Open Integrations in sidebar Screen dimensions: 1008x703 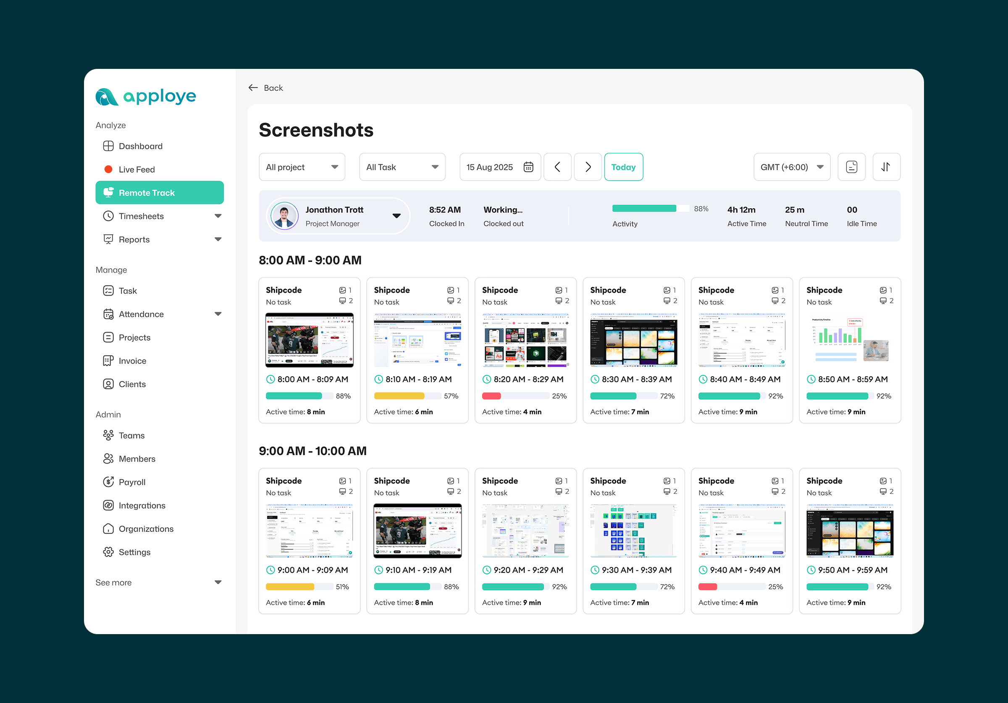pos(142,505)
